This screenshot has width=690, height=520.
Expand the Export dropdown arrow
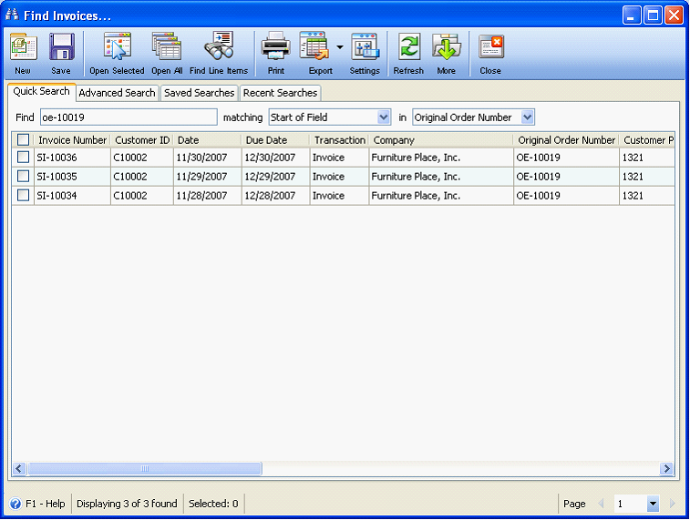pos(340,46)
